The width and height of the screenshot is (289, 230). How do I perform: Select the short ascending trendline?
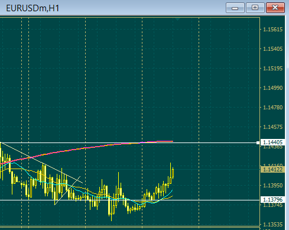tap(68, 190)
